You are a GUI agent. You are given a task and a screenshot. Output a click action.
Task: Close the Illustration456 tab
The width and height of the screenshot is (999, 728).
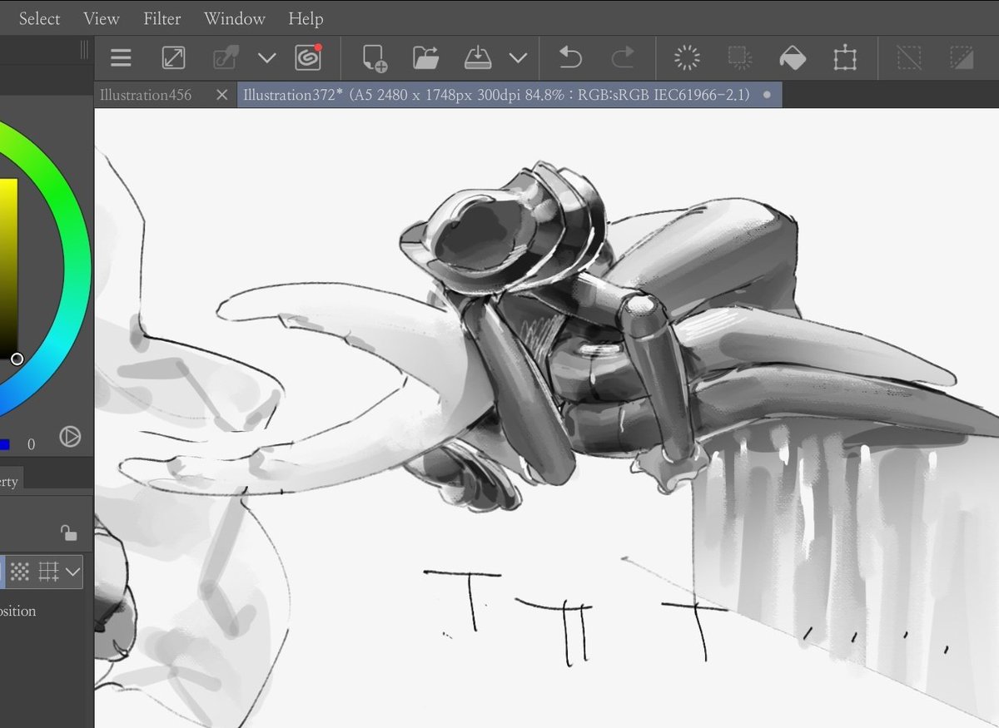click(221, 95)
